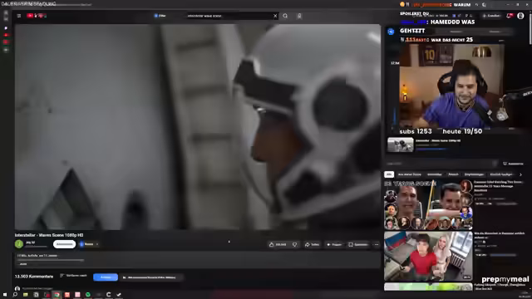The image size is (532, 299).
Task: Open the 23 Years Message reaction thumbnail
Action: 428,205
